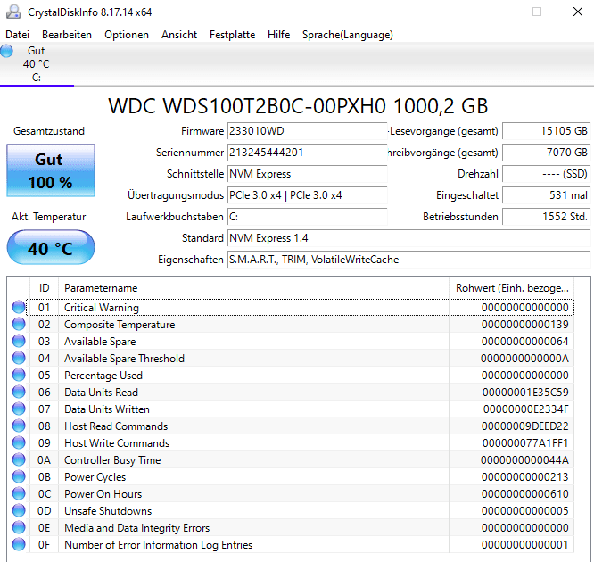Click status orb for Host Write Commands row

click(19, 442)
